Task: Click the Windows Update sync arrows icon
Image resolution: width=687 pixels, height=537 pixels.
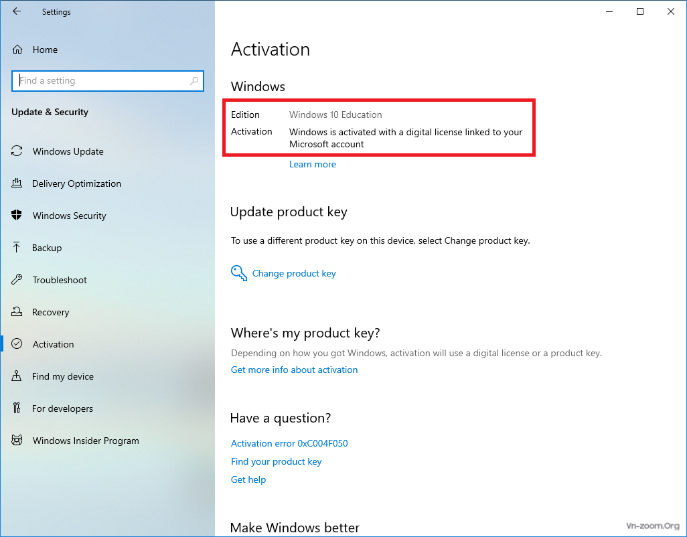Action: click(17, 151)
